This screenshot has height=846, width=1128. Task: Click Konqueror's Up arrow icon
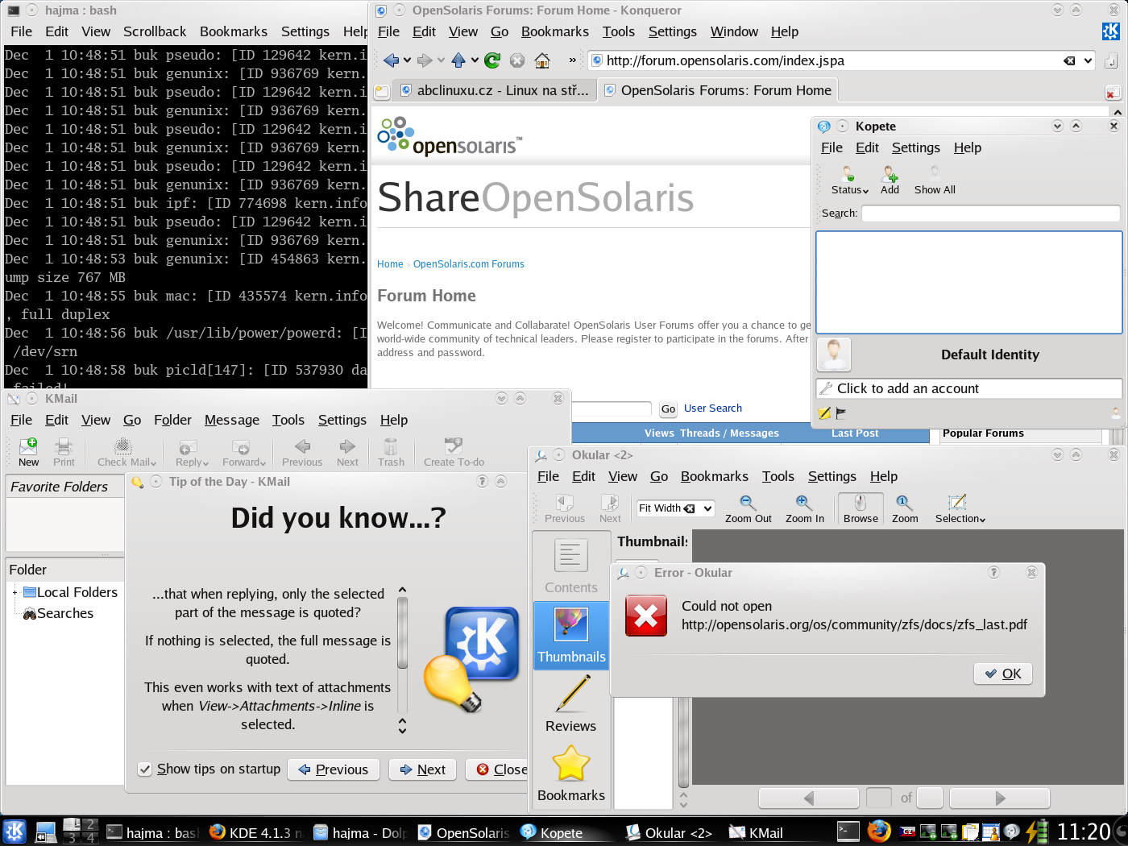point(458,60)
